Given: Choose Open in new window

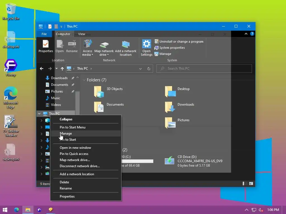Looking at the screenshot, I should pos(86,148).
